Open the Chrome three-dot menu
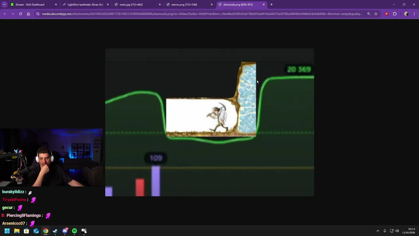This screenshot has width=419, height=236. pyautogui.click(x=414, y=14)
